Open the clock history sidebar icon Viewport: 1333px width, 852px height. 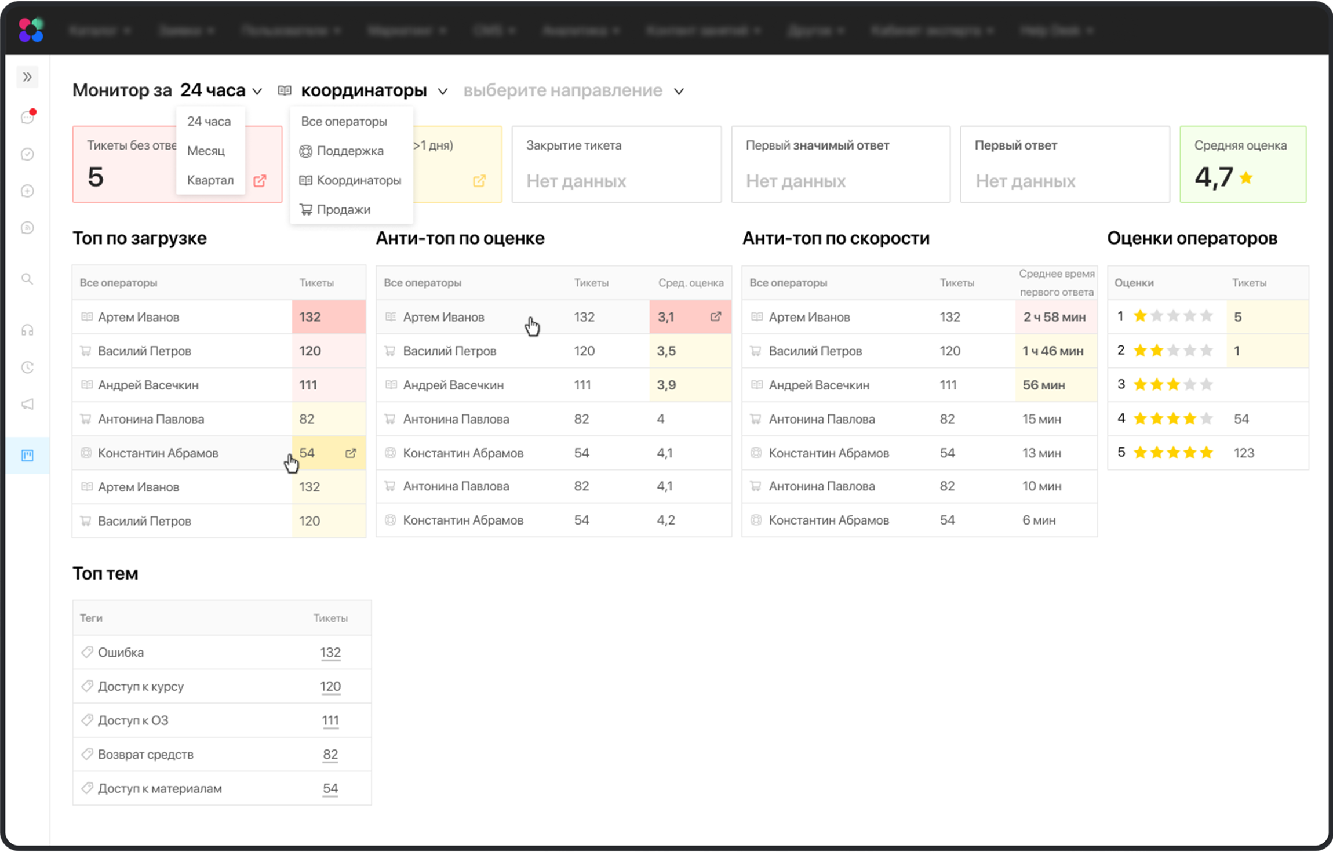[27, 367]
